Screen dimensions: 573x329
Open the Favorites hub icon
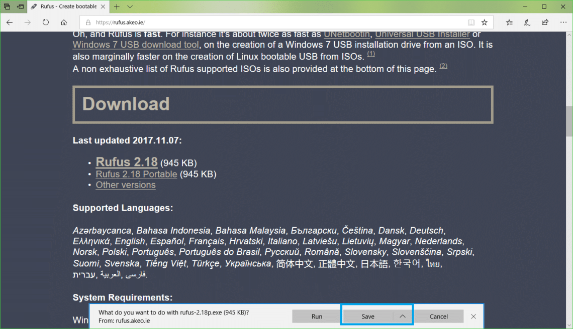(x=510, y=23)
